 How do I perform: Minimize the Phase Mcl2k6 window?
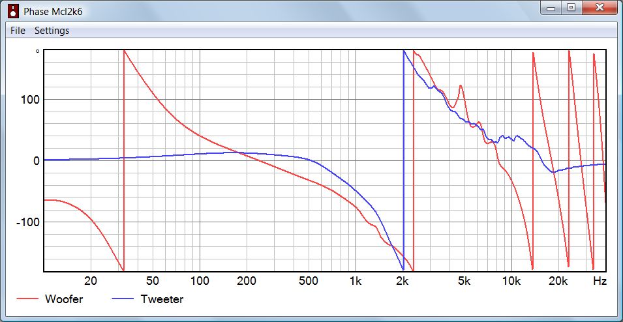click(551, 8)
